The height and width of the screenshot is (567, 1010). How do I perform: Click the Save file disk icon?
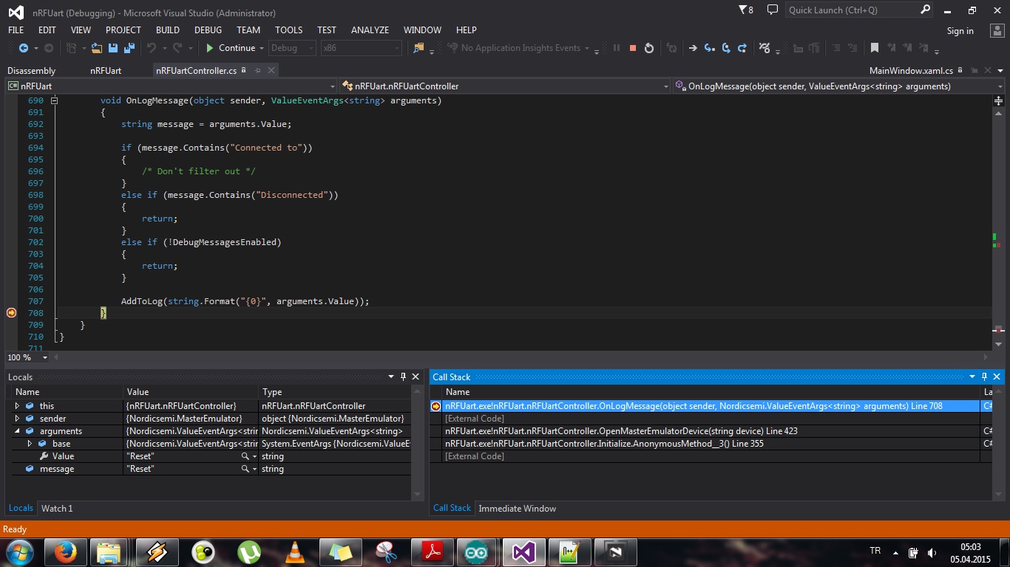click(x=113, y=48)
